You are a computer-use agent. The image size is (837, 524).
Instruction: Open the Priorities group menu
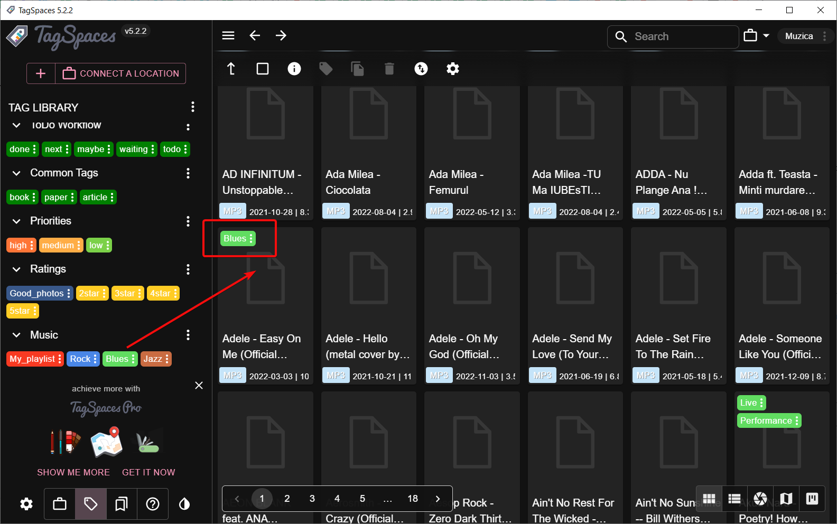click(188, 221)
